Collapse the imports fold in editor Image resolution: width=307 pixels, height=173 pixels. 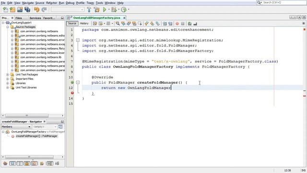78,40
